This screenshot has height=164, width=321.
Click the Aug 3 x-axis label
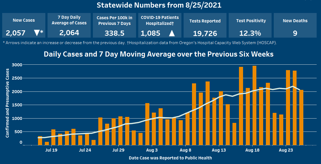[152, 150]
